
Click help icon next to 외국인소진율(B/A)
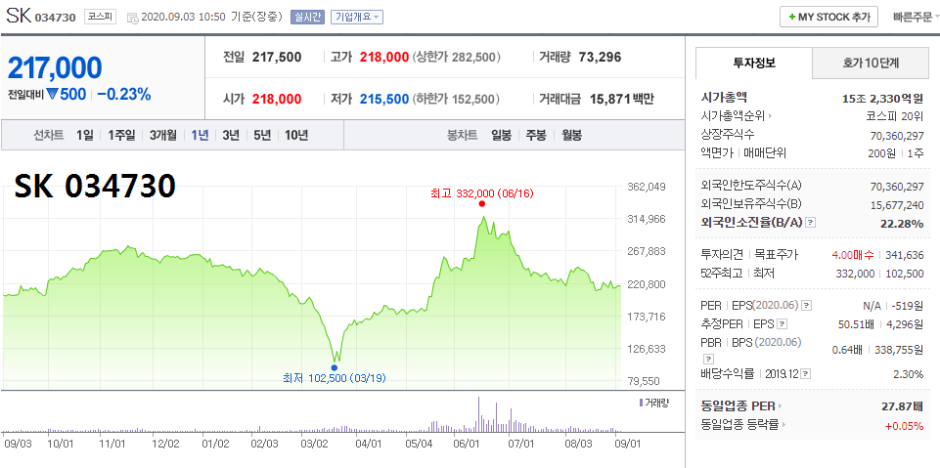811,223
